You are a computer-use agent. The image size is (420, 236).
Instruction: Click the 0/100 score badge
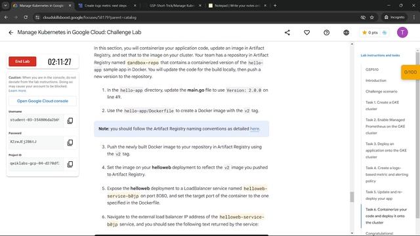[410, 72]
